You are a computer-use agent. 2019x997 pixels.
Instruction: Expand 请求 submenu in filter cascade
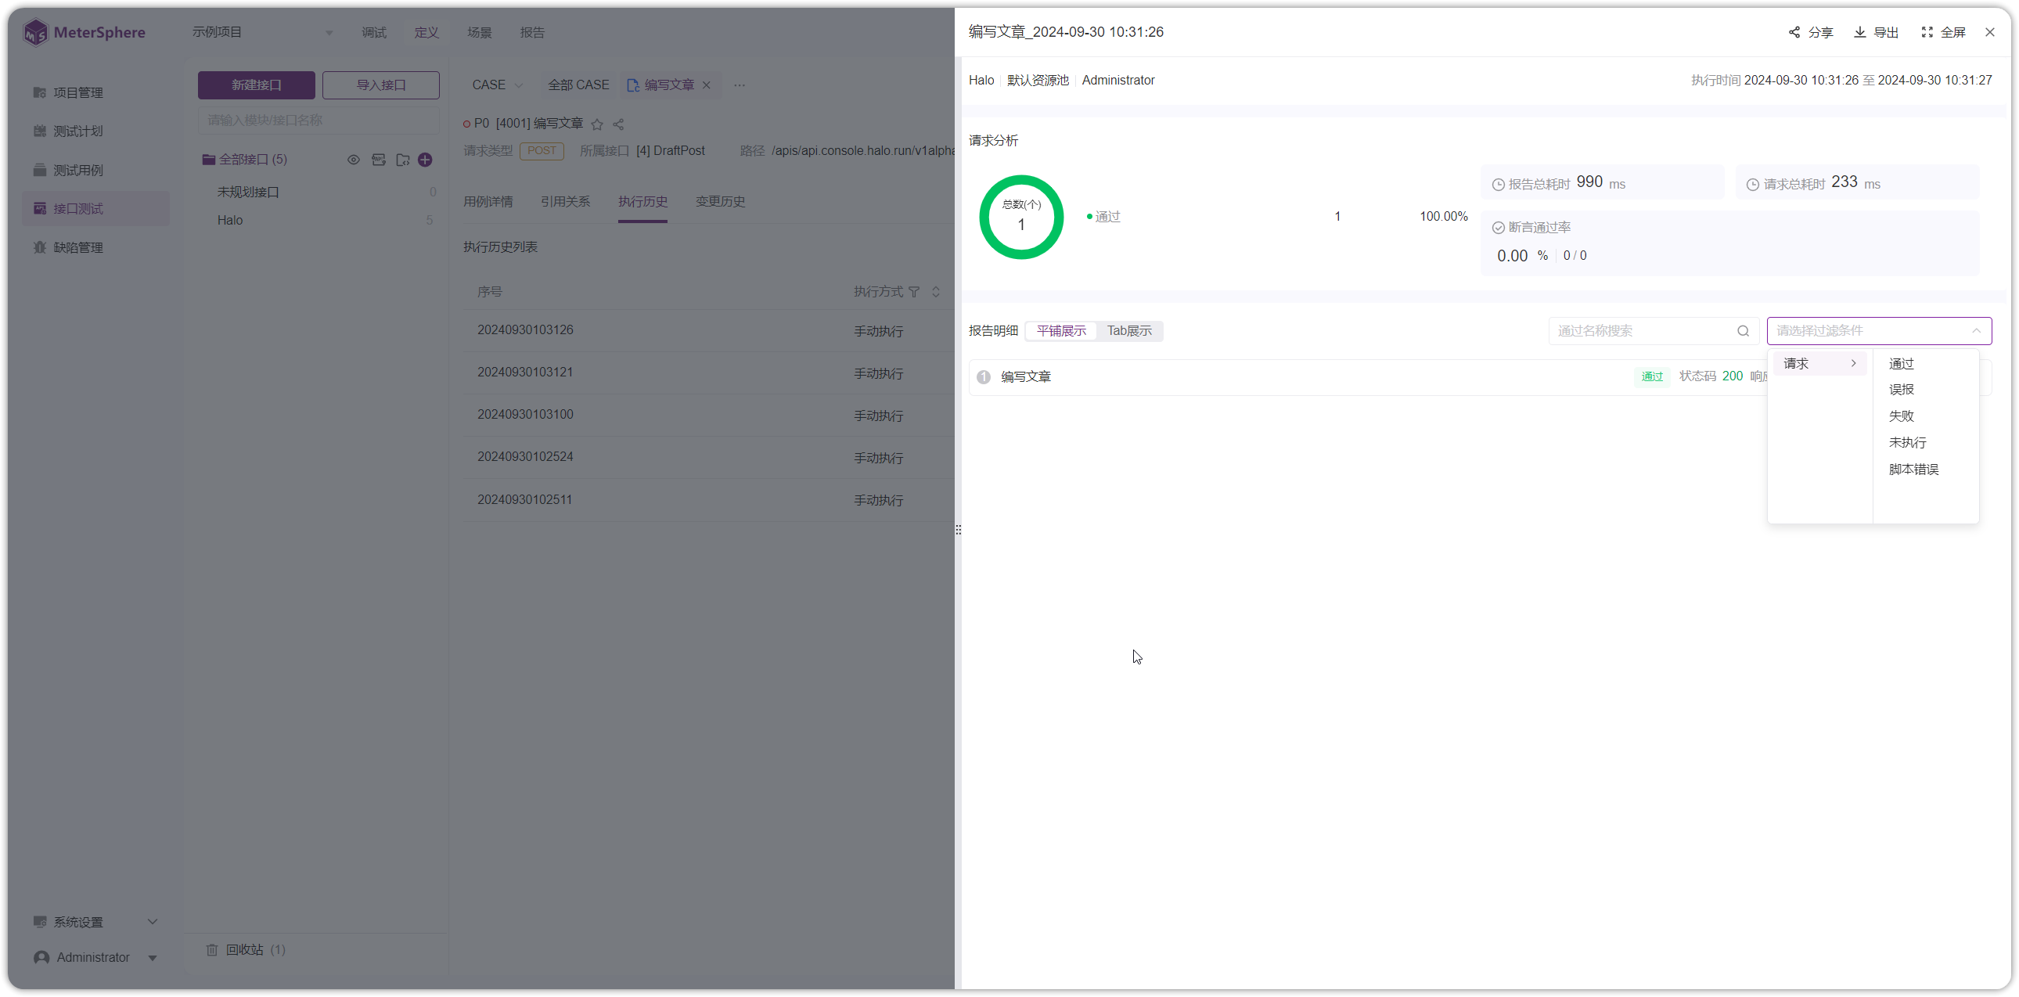click(1819, 364)
